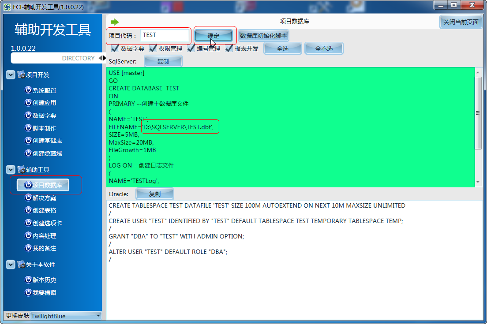Click the 项目开发 group icon
487x324 pixels.
[21, 75]
